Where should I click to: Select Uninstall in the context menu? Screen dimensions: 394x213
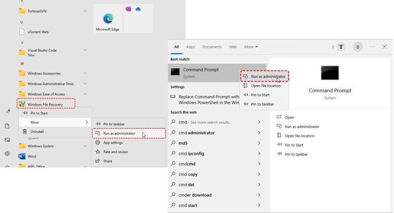(x=56, y=131)
